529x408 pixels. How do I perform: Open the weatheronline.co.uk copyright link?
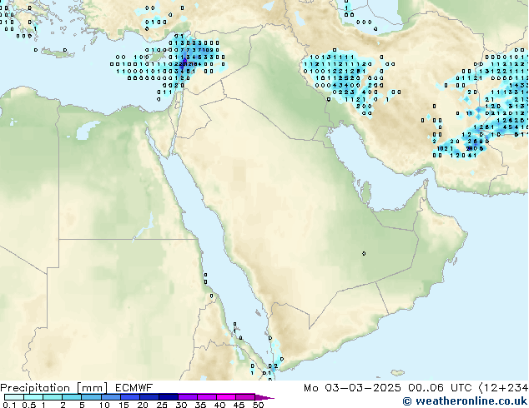(x=465, y=401)
